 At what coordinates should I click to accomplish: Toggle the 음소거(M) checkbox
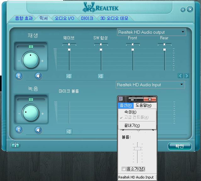coord(123,169)
